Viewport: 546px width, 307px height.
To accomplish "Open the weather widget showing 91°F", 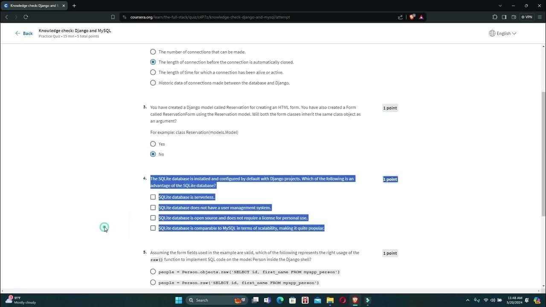I will tap(21, 300).
